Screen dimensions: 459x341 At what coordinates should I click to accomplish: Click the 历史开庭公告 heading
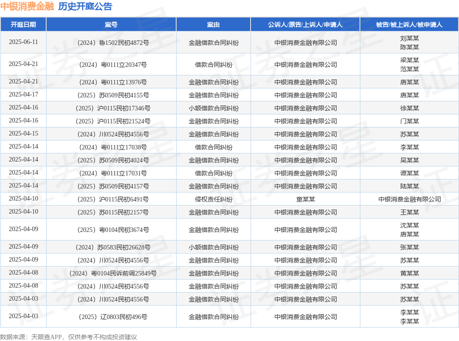point(85,6)
